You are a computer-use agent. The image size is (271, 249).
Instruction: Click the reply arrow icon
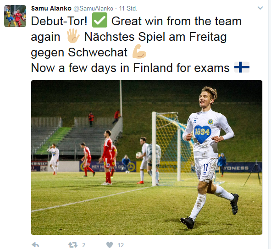(35, 245)
